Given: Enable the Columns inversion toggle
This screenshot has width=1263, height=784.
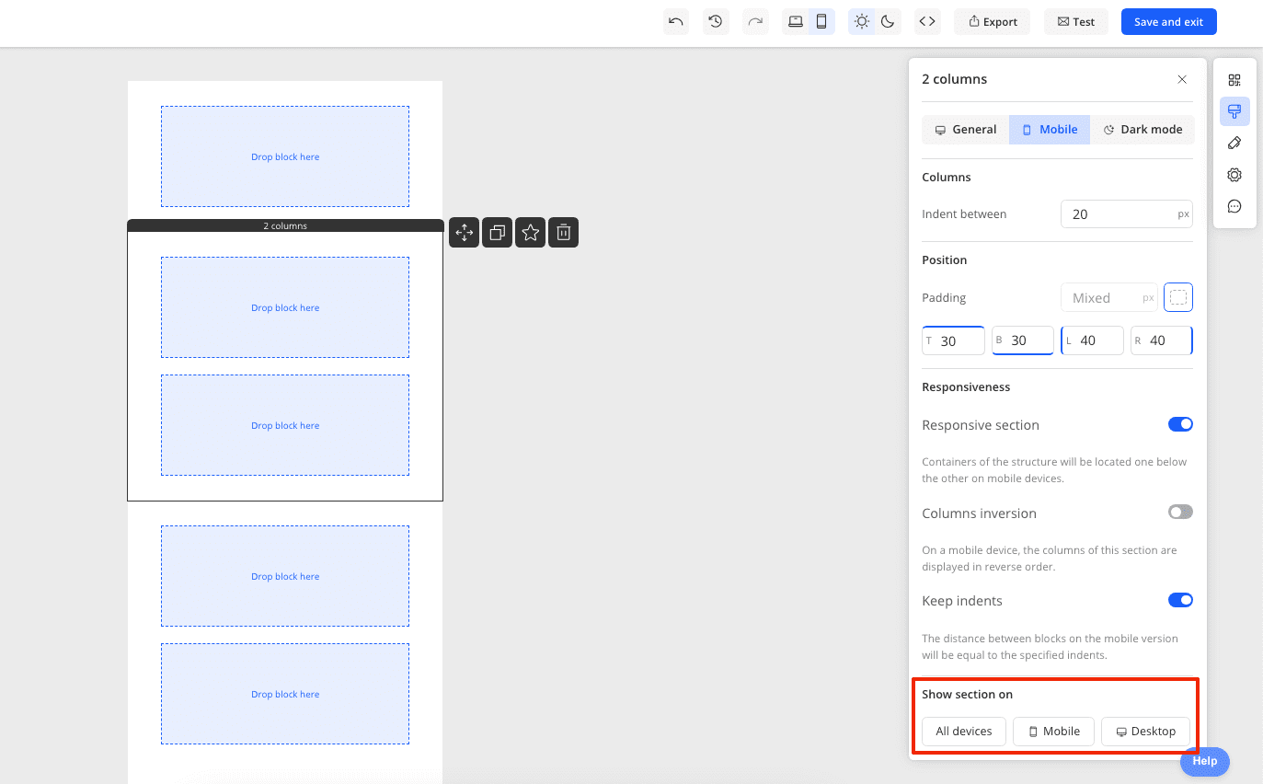Looking at the screenshot, I should 1180,512.
